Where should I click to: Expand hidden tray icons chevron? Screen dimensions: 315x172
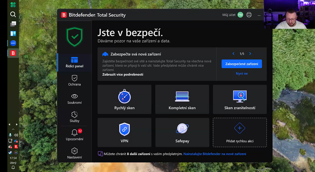coord(13,130)
